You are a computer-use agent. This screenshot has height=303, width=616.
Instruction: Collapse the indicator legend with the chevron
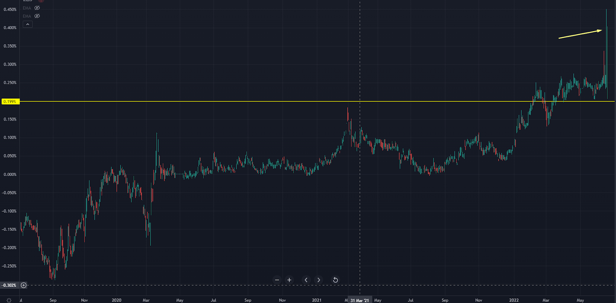point(28,24)
